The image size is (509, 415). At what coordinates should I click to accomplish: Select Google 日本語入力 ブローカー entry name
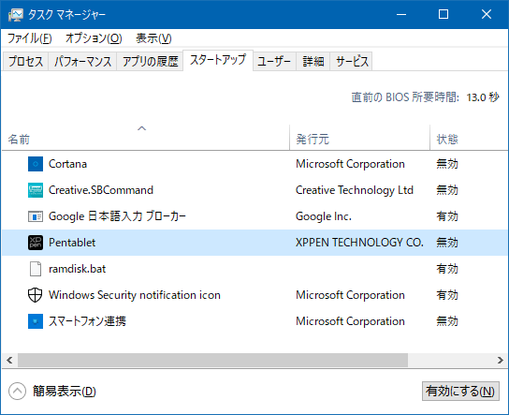click(x=117, y=216)
